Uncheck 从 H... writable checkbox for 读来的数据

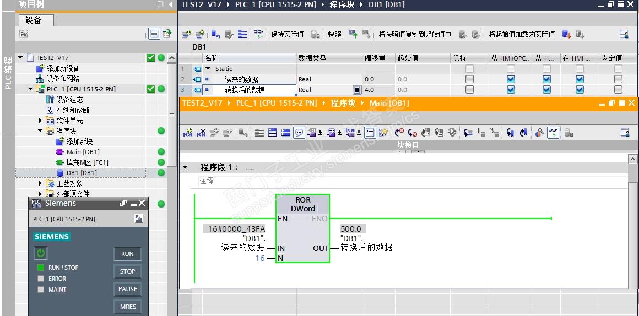pyautogui.click(x=546, y=79)
